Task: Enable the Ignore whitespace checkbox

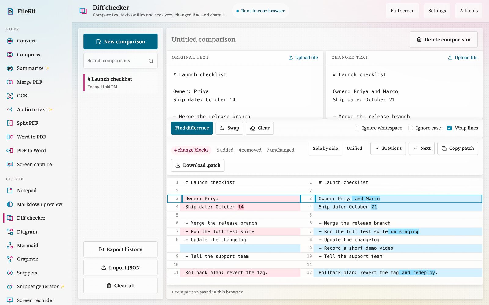Action: click(x=357, y=128)
